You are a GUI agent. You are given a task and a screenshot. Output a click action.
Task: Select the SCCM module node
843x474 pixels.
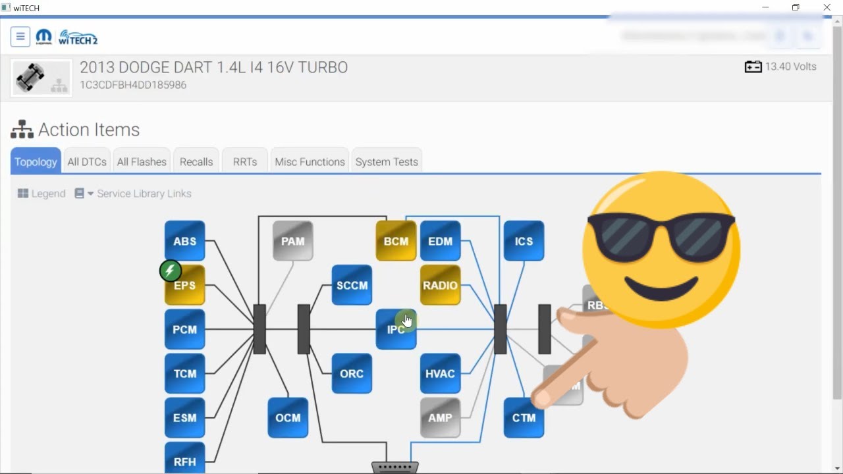[x=352, y=285]
